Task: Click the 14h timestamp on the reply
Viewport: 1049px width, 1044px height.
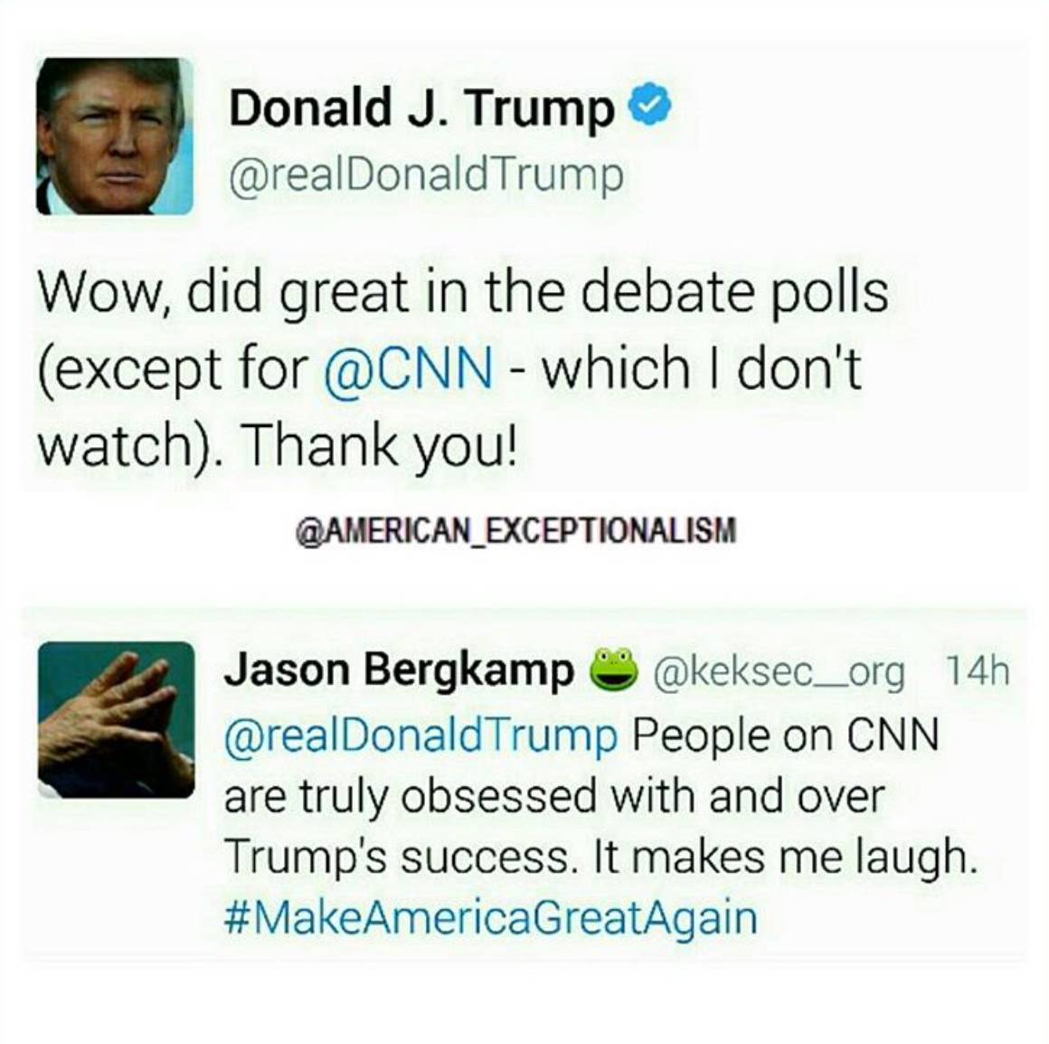Action: coord(976,669)
